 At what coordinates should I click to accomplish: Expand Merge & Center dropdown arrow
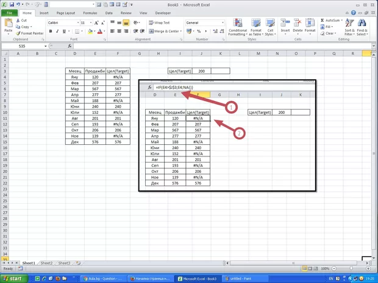pyautogui.click(x=181, y=31)
